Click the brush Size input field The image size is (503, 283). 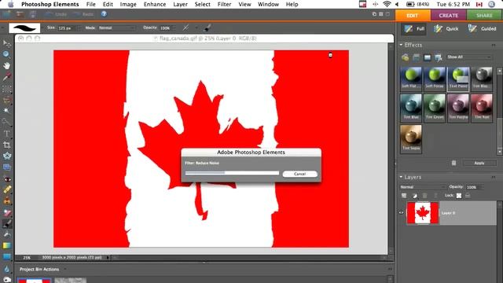pyautogui.click(x=67, y=28)
